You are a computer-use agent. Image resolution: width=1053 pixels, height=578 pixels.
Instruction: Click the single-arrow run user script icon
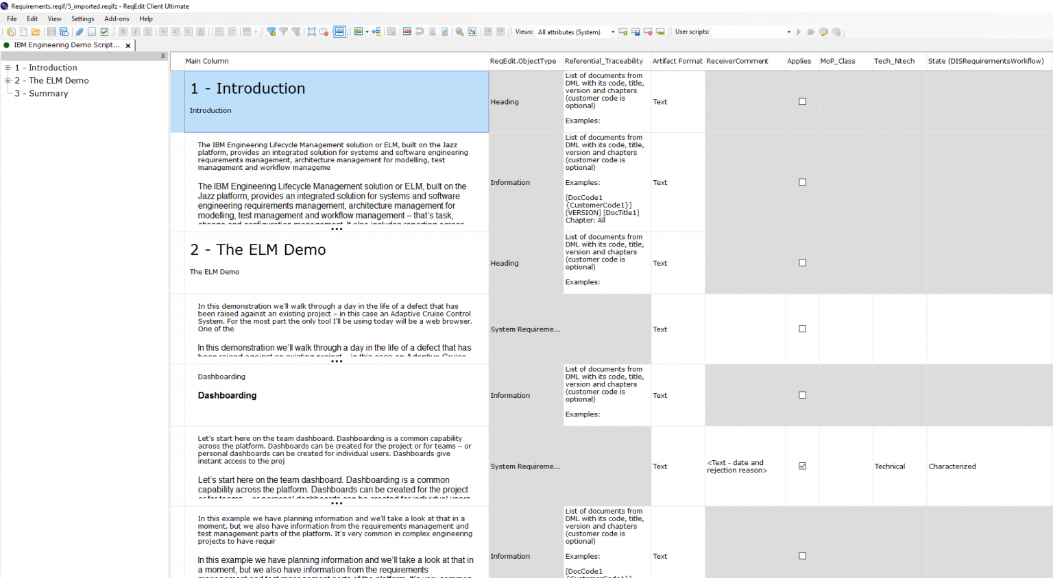[x=799, y=32]
